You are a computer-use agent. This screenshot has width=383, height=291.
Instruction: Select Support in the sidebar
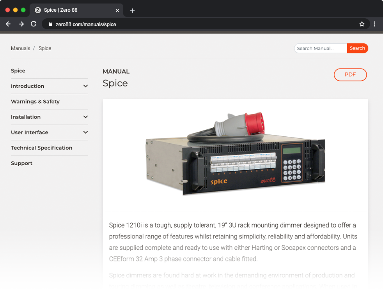(22, 163)
